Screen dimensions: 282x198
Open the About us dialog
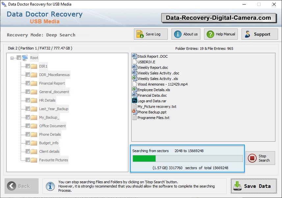click(x=186, y=34)
